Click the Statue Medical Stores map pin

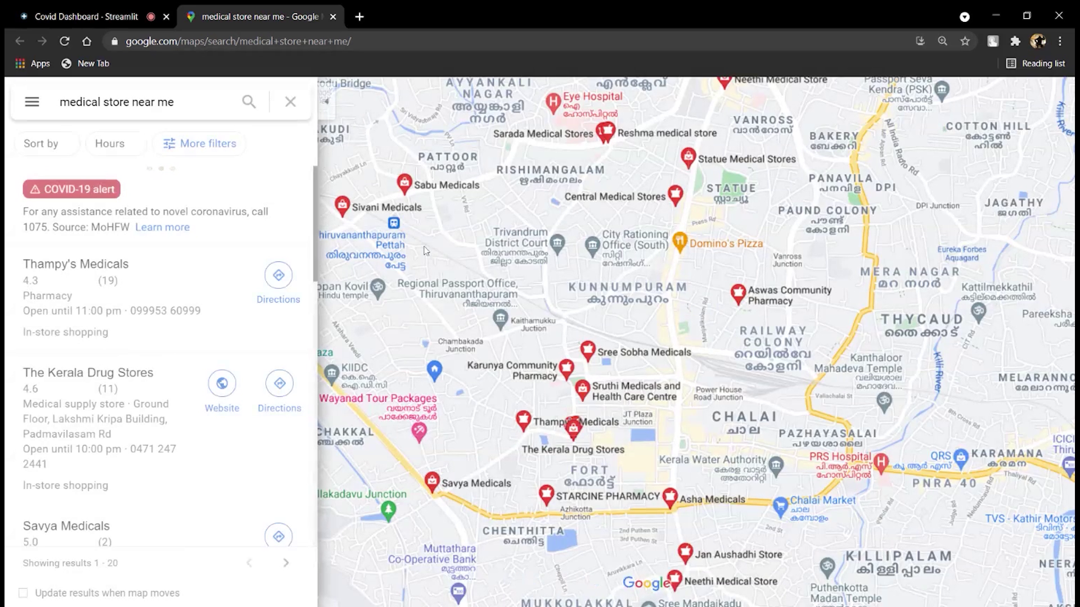[688, 157]
